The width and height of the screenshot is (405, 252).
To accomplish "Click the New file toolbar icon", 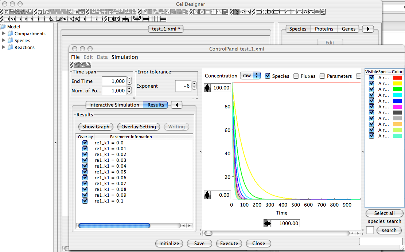I will point(7,12).
